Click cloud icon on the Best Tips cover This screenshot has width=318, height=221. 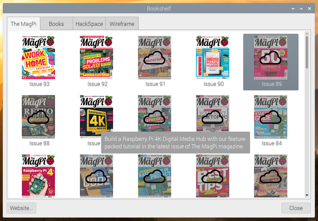[x=213, y=176]
